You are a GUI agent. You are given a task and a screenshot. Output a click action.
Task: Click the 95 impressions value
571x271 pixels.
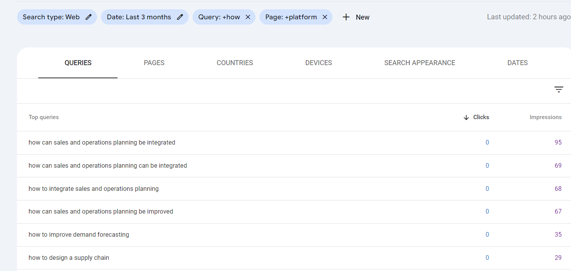558,143
